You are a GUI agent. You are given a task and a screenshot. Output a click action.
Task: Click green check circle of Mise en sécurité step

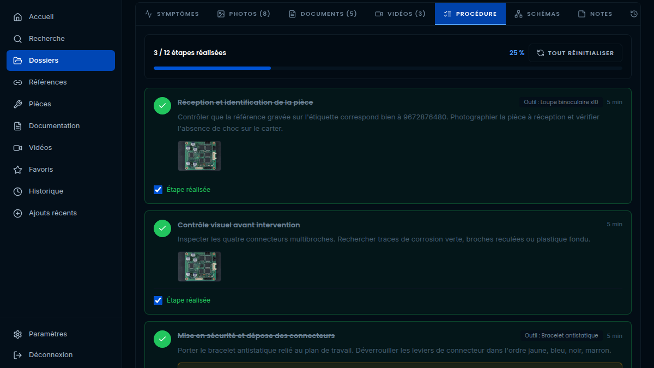pos(162,339)
